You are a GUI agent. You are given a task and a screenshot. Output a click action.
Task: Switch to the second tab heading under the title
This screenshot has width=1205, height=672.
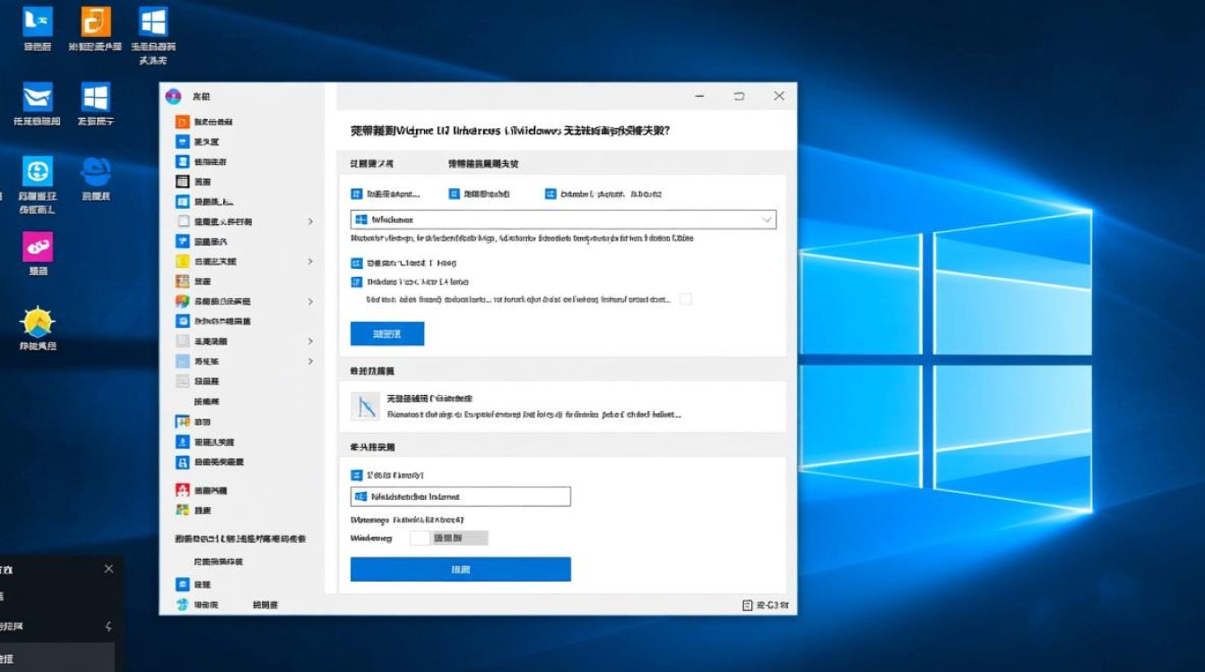(482, 164)
